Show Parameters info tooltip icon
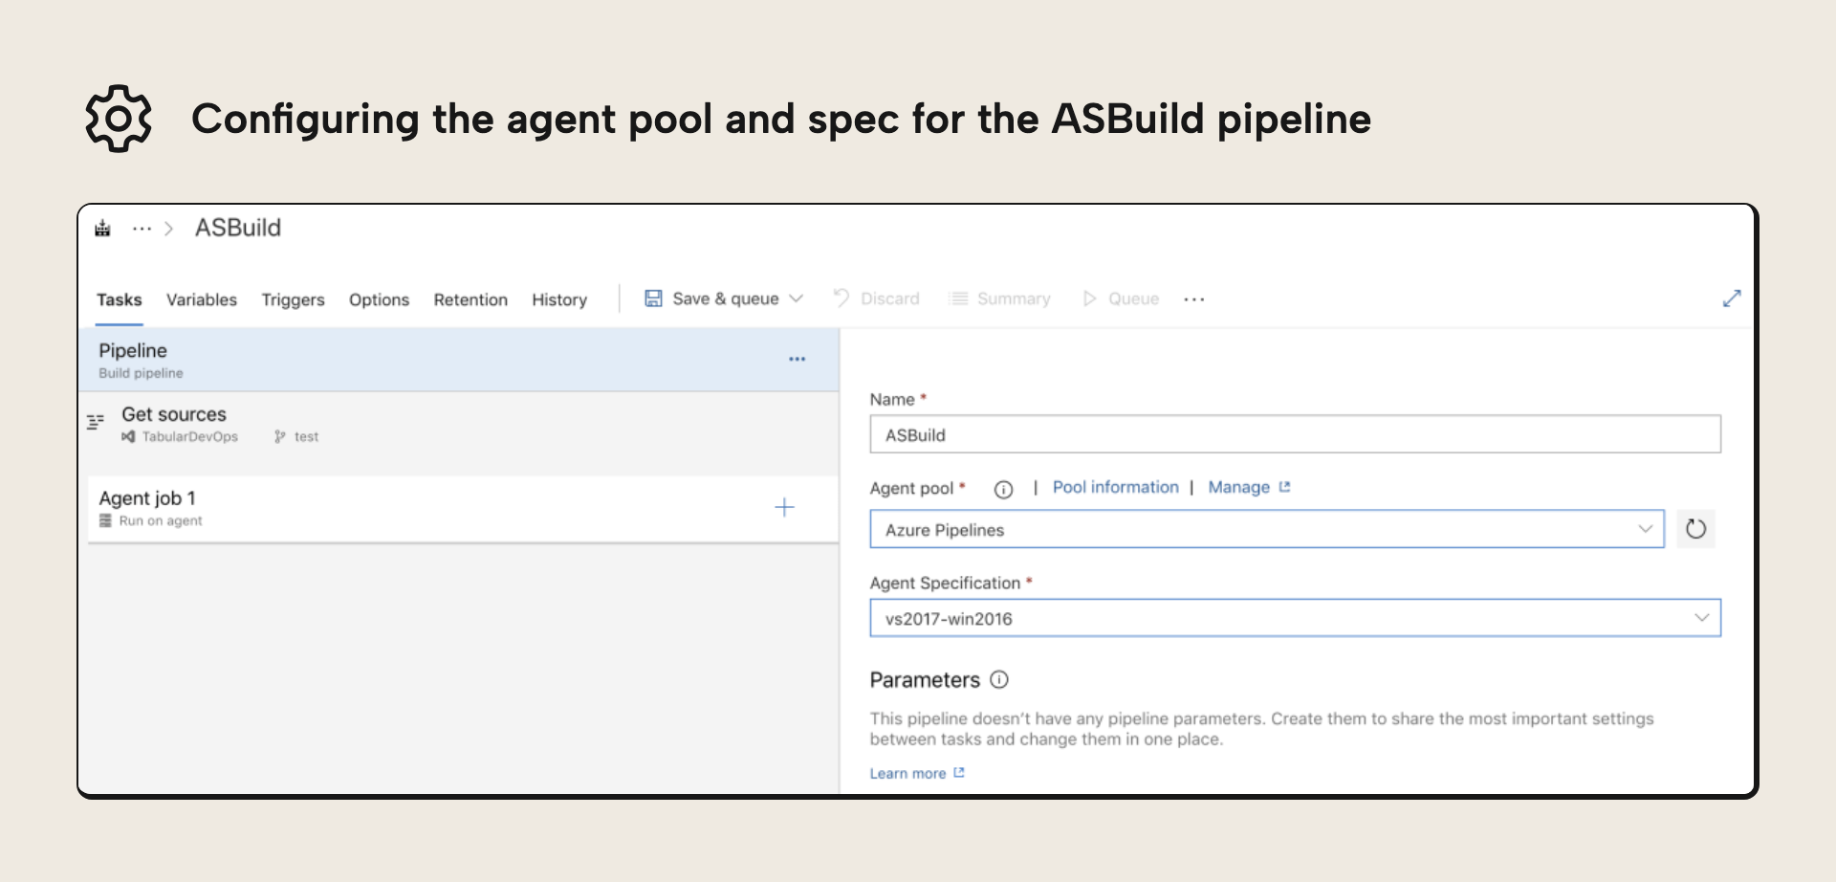The height and width of the screenshot is (882, 1836). click(x=999, y=679)
